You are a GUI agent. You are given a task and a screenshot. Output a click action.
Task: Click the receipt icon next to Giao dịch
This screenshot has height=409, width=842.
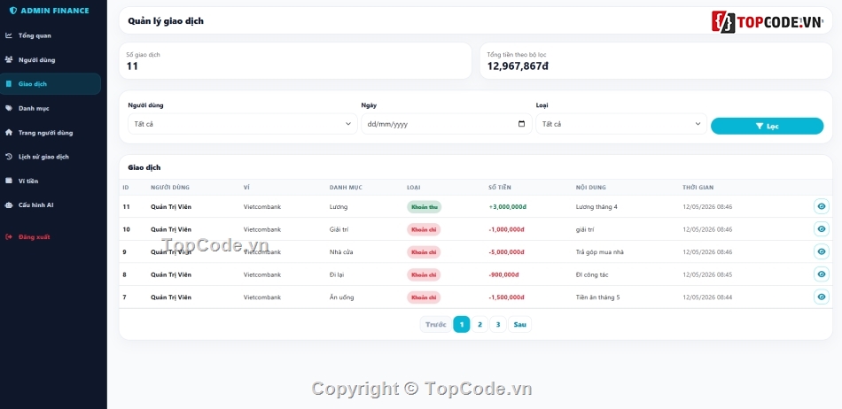9,83
